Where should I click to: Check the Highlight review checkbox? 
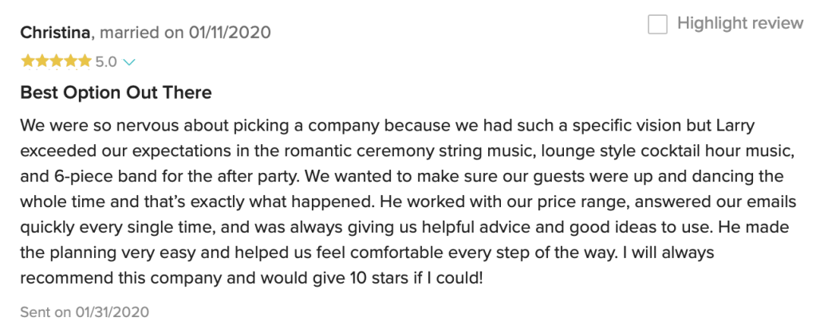click(x=657, y=25)
